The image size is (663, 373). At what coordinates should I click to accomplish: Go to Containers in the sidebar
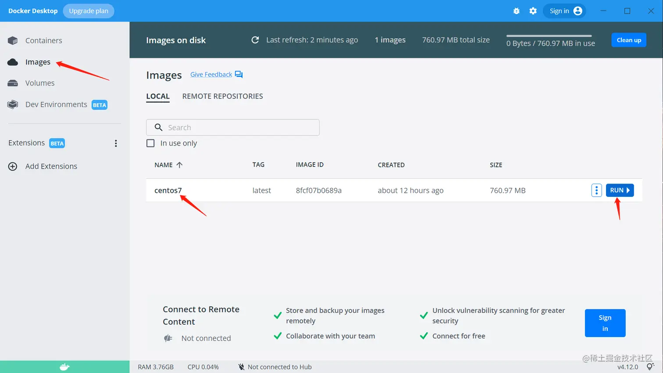tap(44, 41)
